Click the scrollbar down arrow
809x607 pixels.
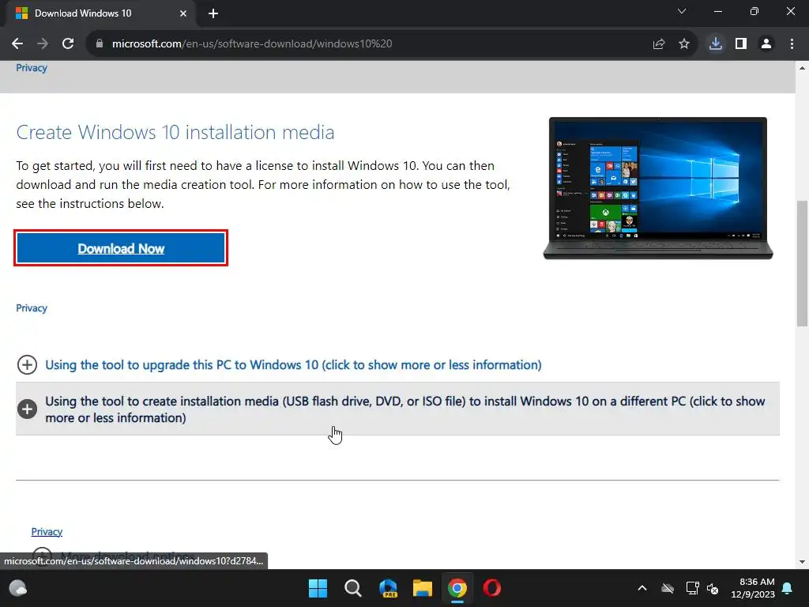802,562
